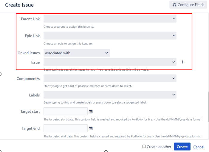This screenshot has height=152, width=209.
Task: Expand the Issue search dropdown
Action: point(174,62)
